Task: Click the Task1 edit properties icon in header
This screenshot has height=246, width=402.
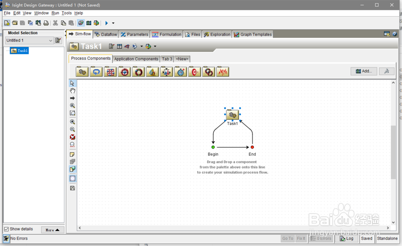Action: 111,46
